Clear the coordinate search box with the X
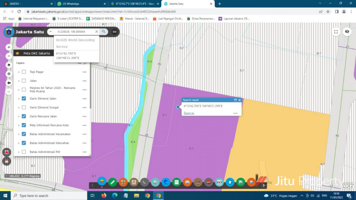Screen dimensions: 356x200 pyautogui.click(x=97, y=32)
